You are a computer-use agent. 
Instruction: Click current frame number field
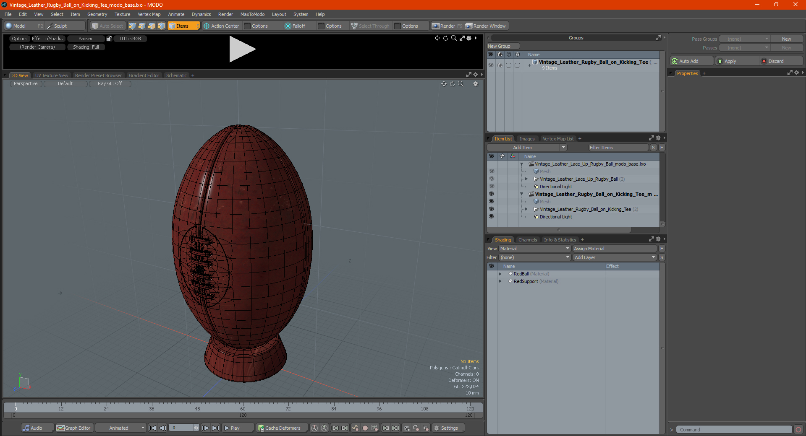[181, 428]
